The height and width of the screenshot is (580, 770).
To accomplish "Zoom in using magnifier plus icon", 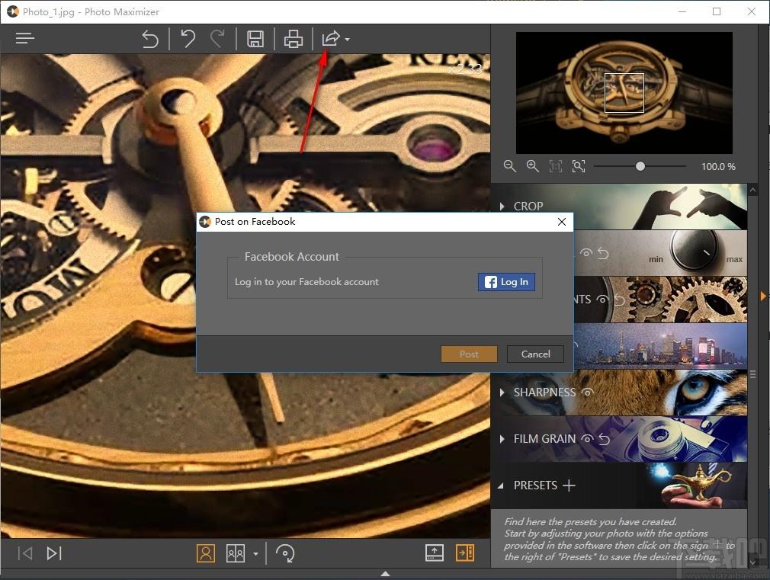I will click(532, 166).
